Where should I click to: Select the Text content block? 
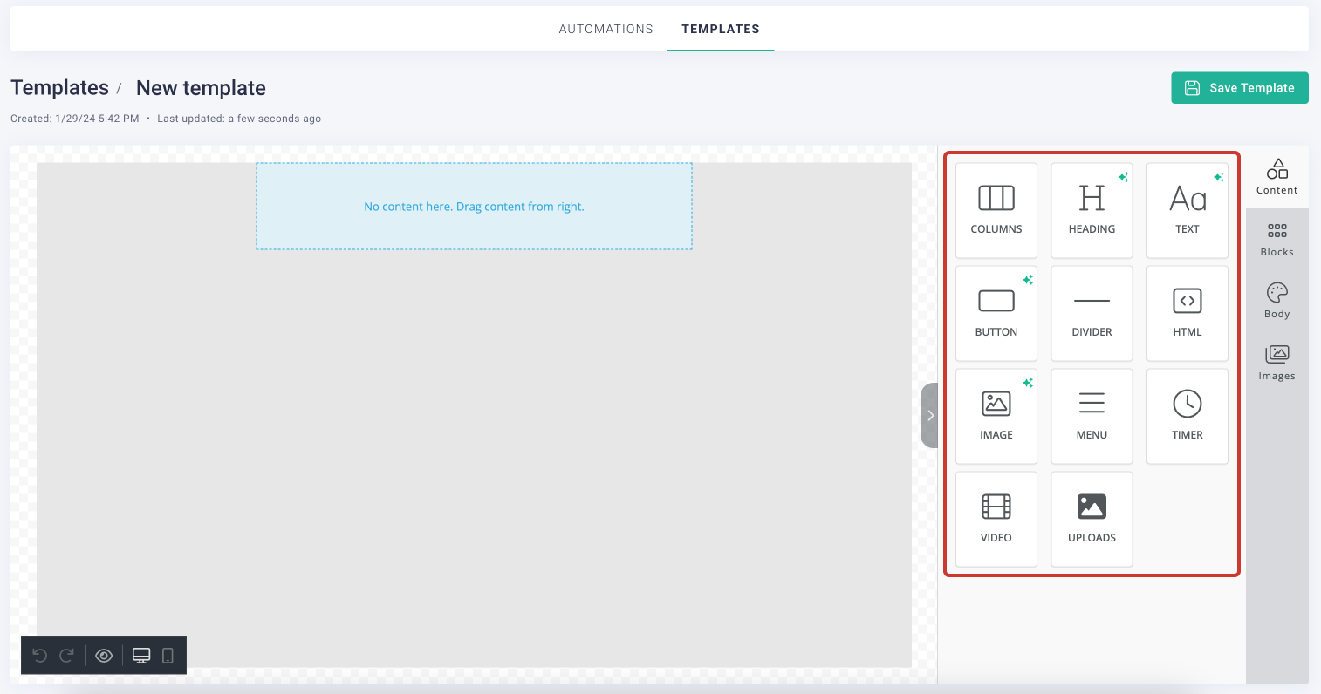click(1187, 210)
